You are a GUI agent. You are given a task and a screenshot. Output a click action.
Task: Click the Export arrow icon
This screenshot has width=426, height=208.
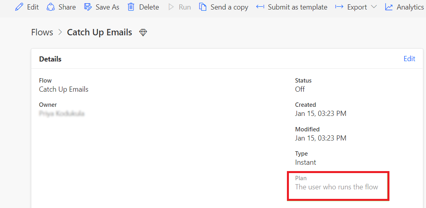click(339, 6)
